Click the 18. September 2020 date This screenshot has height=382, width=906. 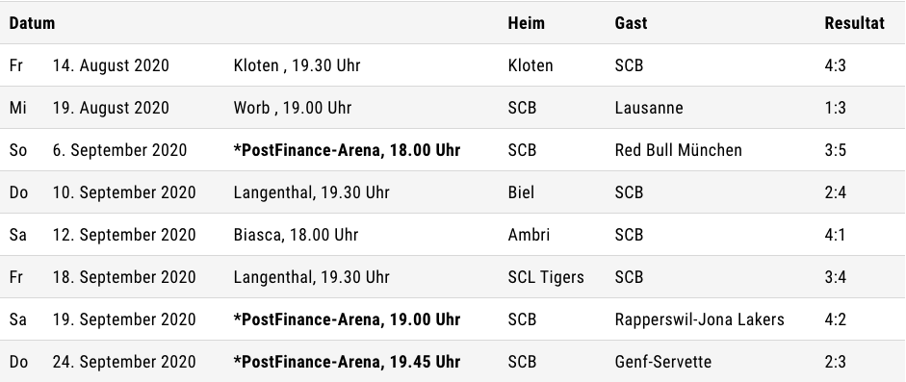(x=124, y=277)
